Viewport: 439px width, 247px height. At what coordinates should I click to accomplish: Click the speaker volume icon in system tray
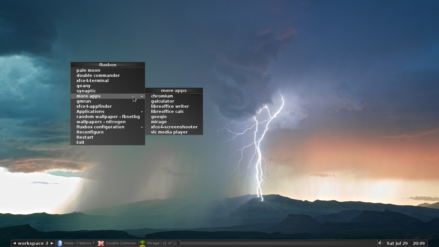(380, 243)
